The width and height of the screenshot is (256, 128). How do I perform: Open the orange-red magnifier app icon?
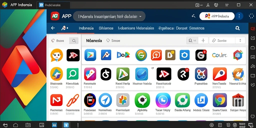[156, 55]
